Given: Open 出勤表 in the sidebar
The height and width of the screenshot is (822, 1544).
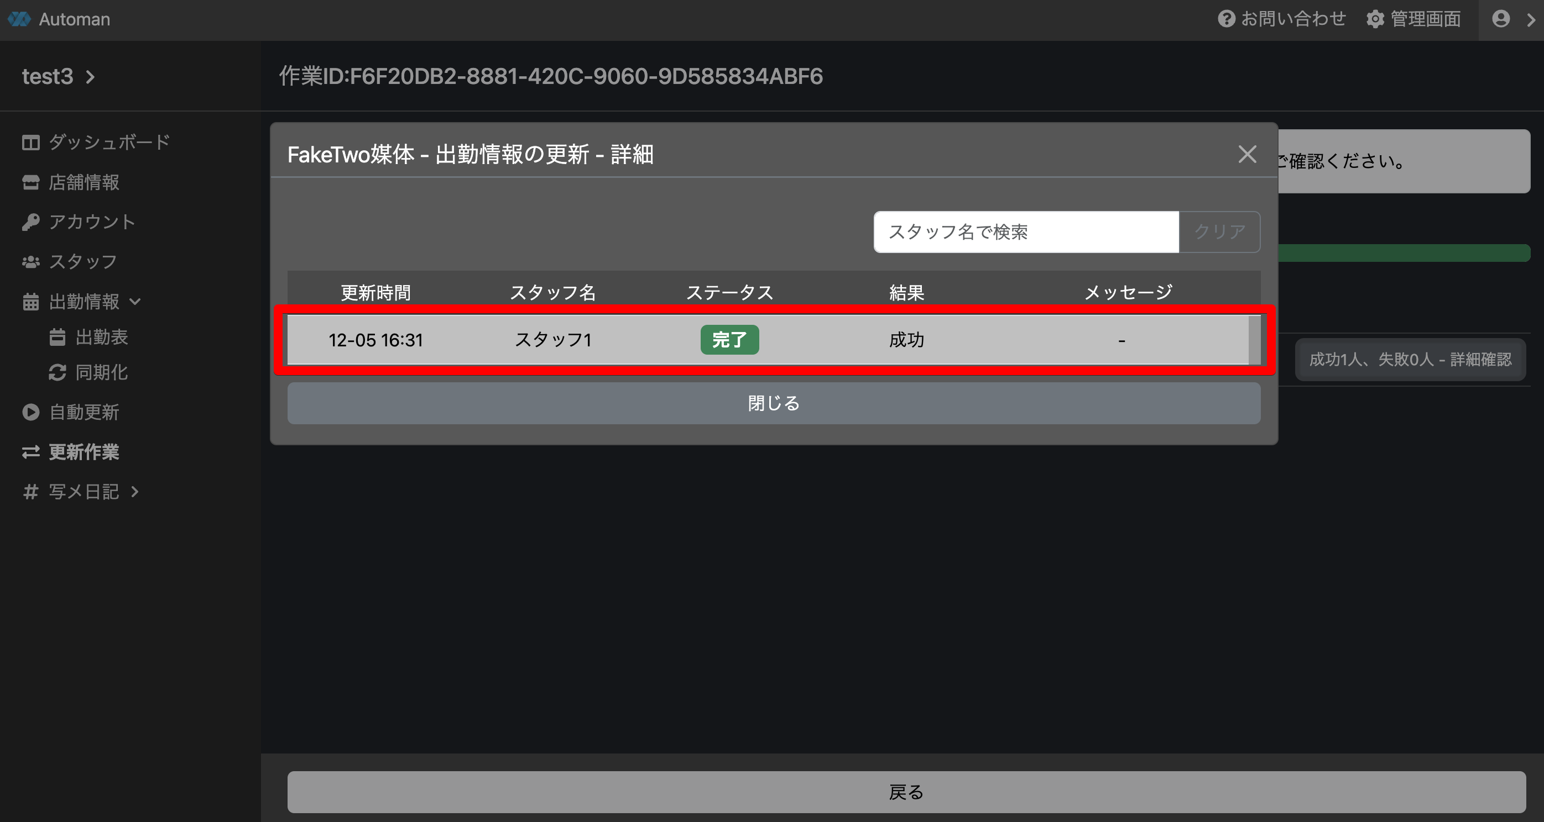Looking at the screenshot, I should (x=101, y=337).
